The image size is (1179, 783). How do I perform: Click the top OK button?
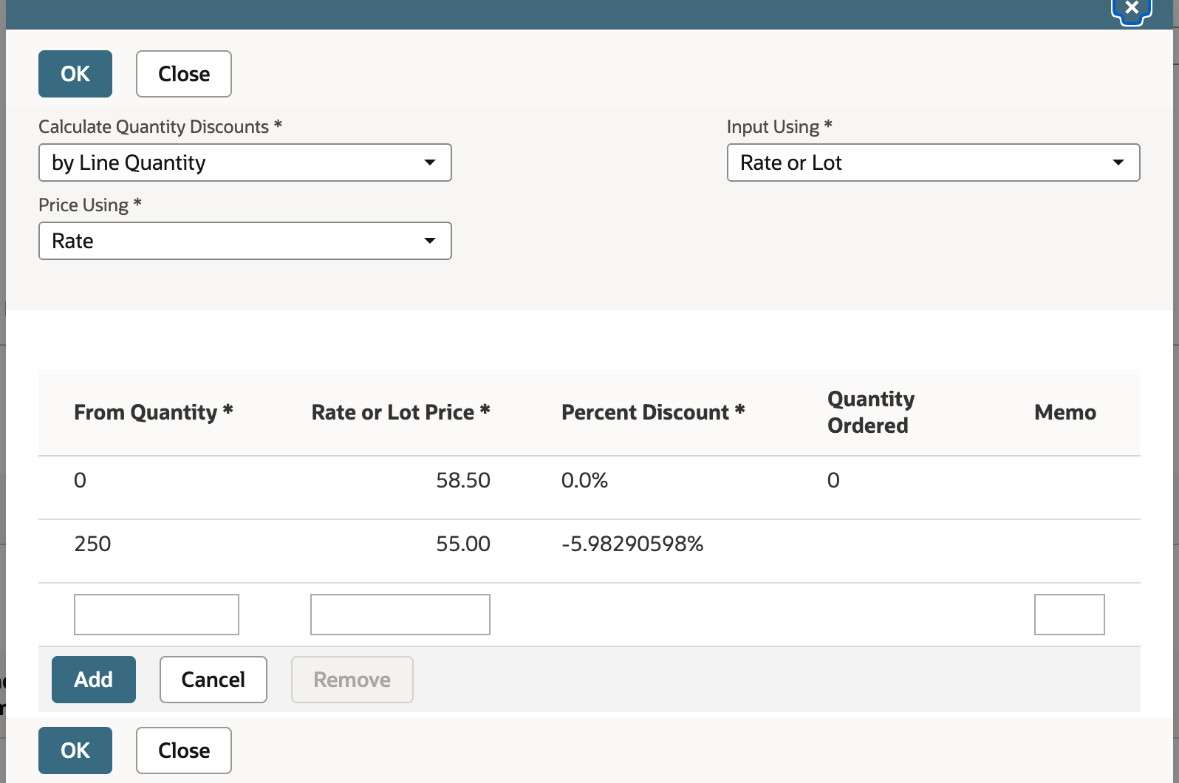(75, 74)
